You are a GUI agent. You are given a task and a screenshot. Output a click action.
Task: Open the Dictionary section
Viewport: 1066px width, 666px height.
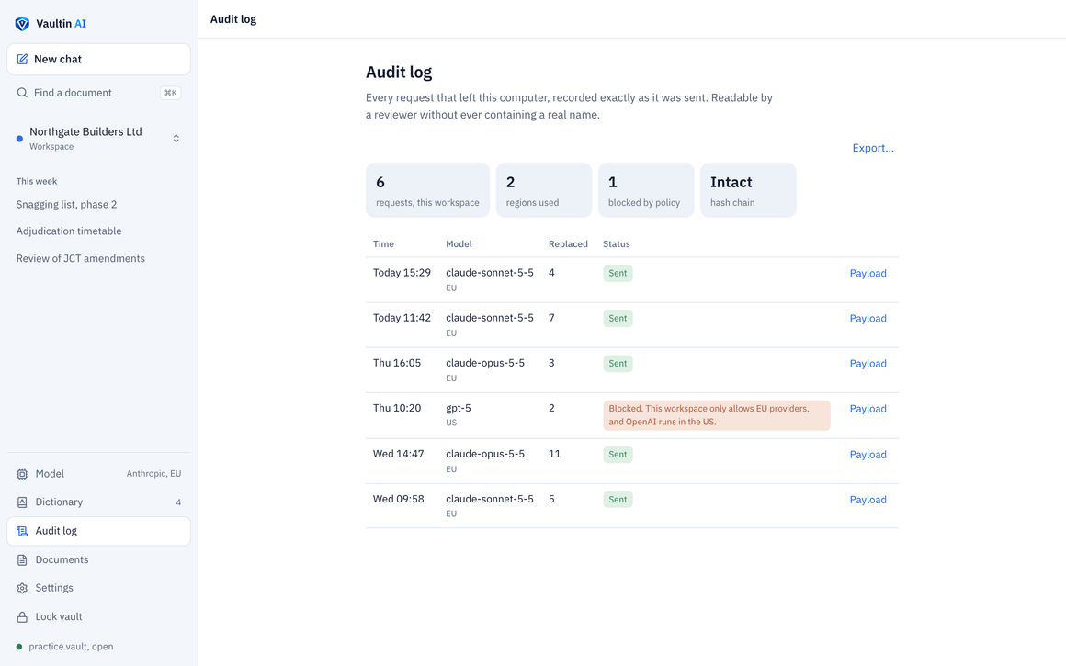pos(98,502)
